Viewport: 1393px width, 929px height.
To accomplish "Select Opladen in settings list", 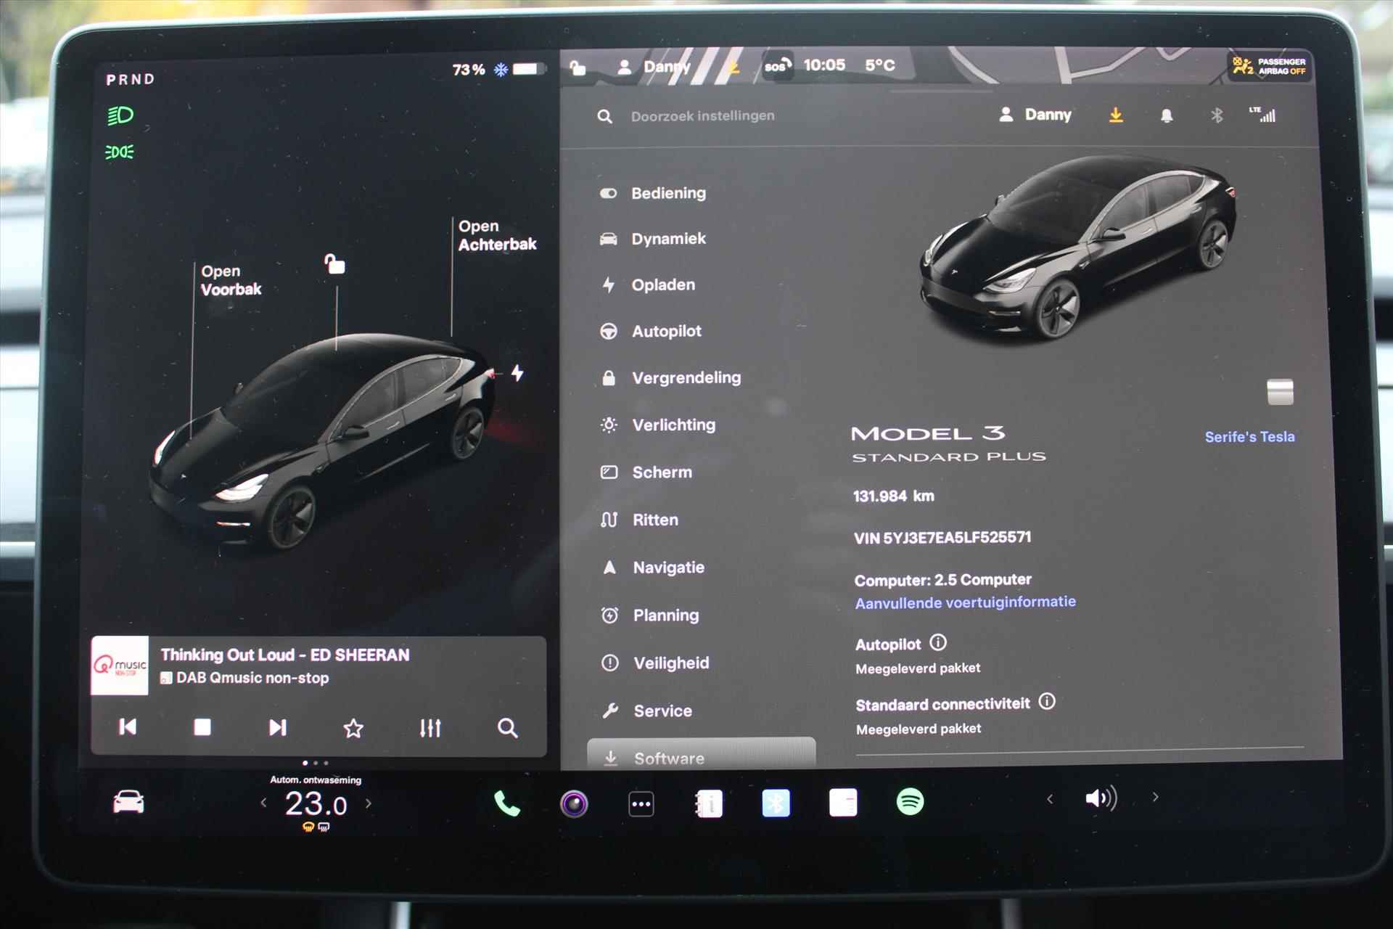I will (648, 285).
